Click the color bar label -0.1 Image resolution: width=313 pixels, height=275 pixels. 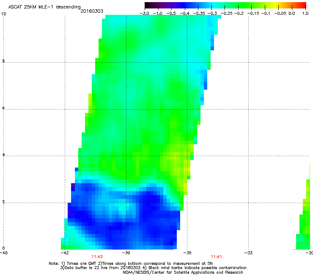tap(266, 14)
